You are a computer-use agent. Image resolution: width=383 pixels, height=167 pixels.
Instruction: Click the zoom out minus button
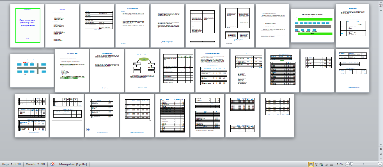[x=347, y=164]
